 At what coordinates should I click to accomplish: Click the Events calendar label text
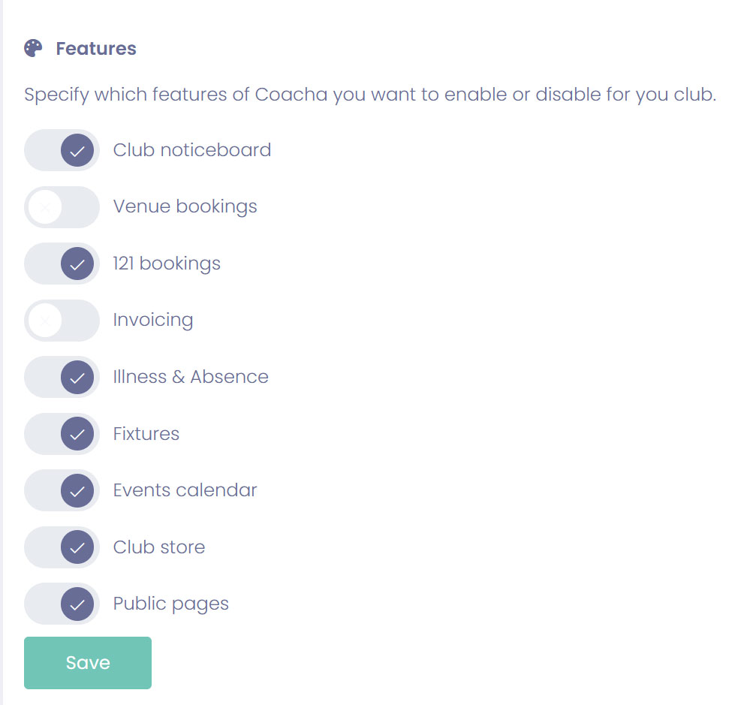(185, 490)
